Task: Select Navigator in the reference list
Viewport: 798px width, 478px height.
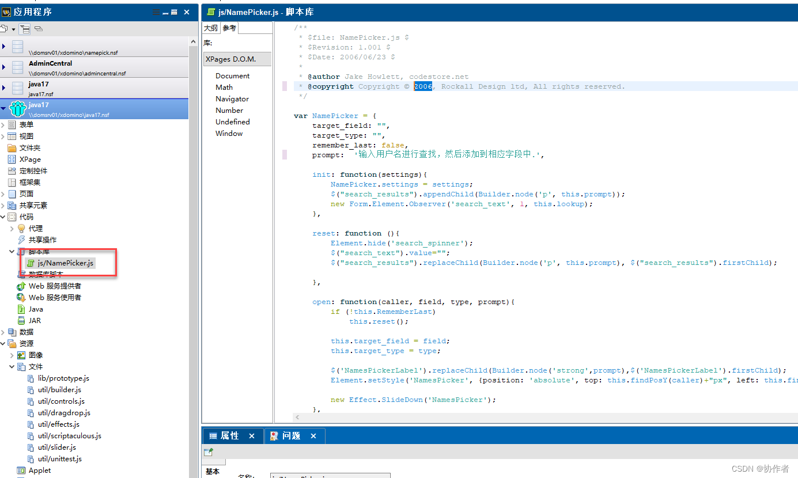Action: click(x=232, y=98)
